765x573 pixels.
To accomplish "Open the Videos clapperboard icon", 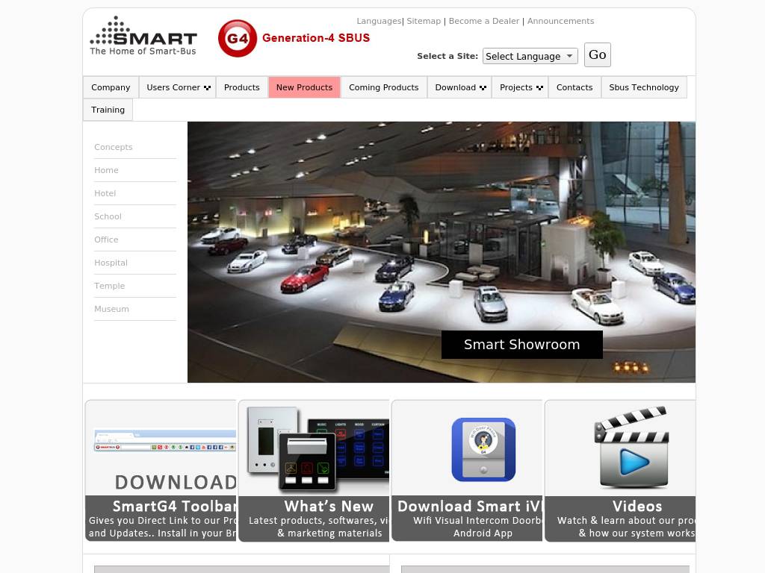I will (631, 448).
